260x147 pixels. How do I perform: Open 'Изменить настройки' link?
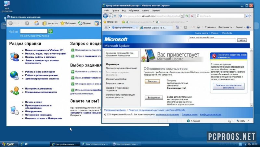tap(116, 79)
